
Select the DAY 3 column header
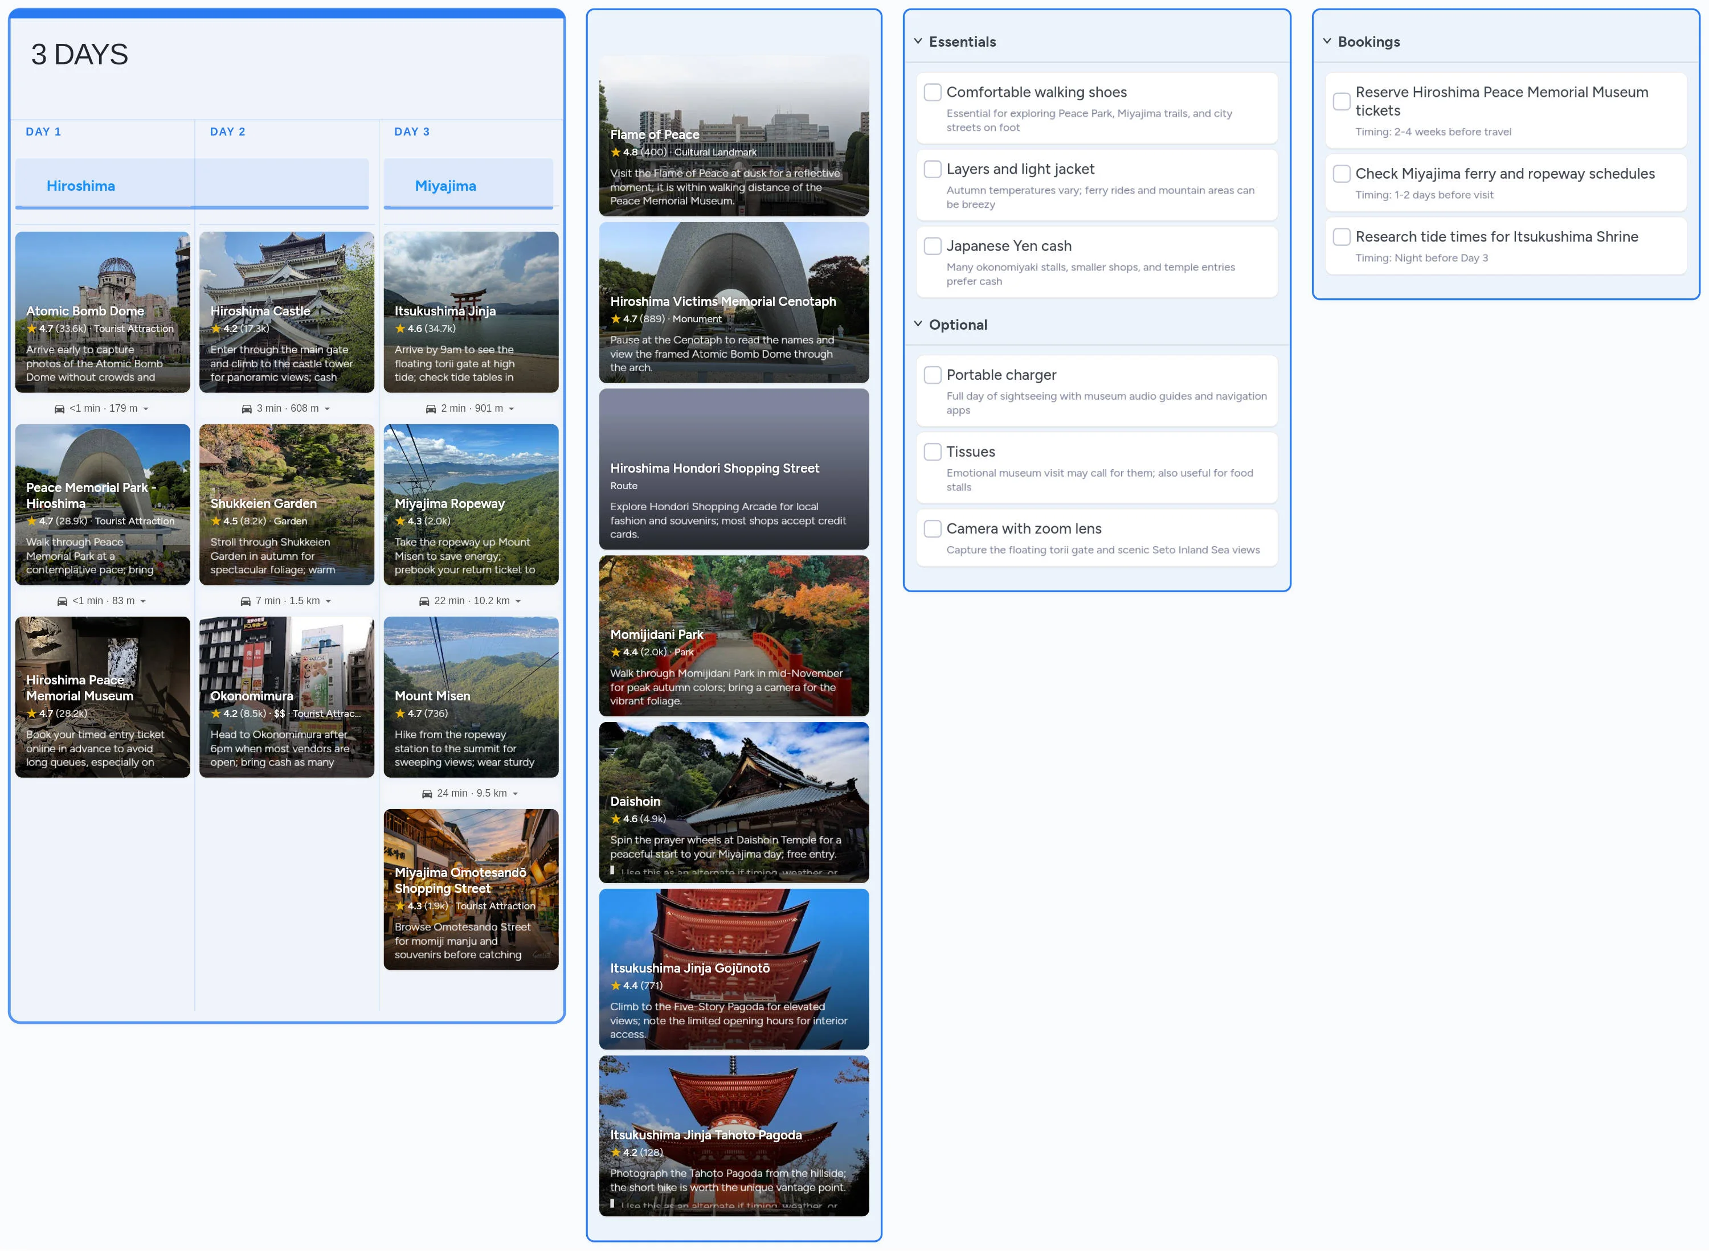tap(411, 132)
